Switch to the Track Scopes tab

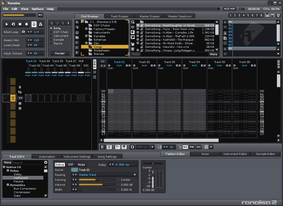coord(119,16)
